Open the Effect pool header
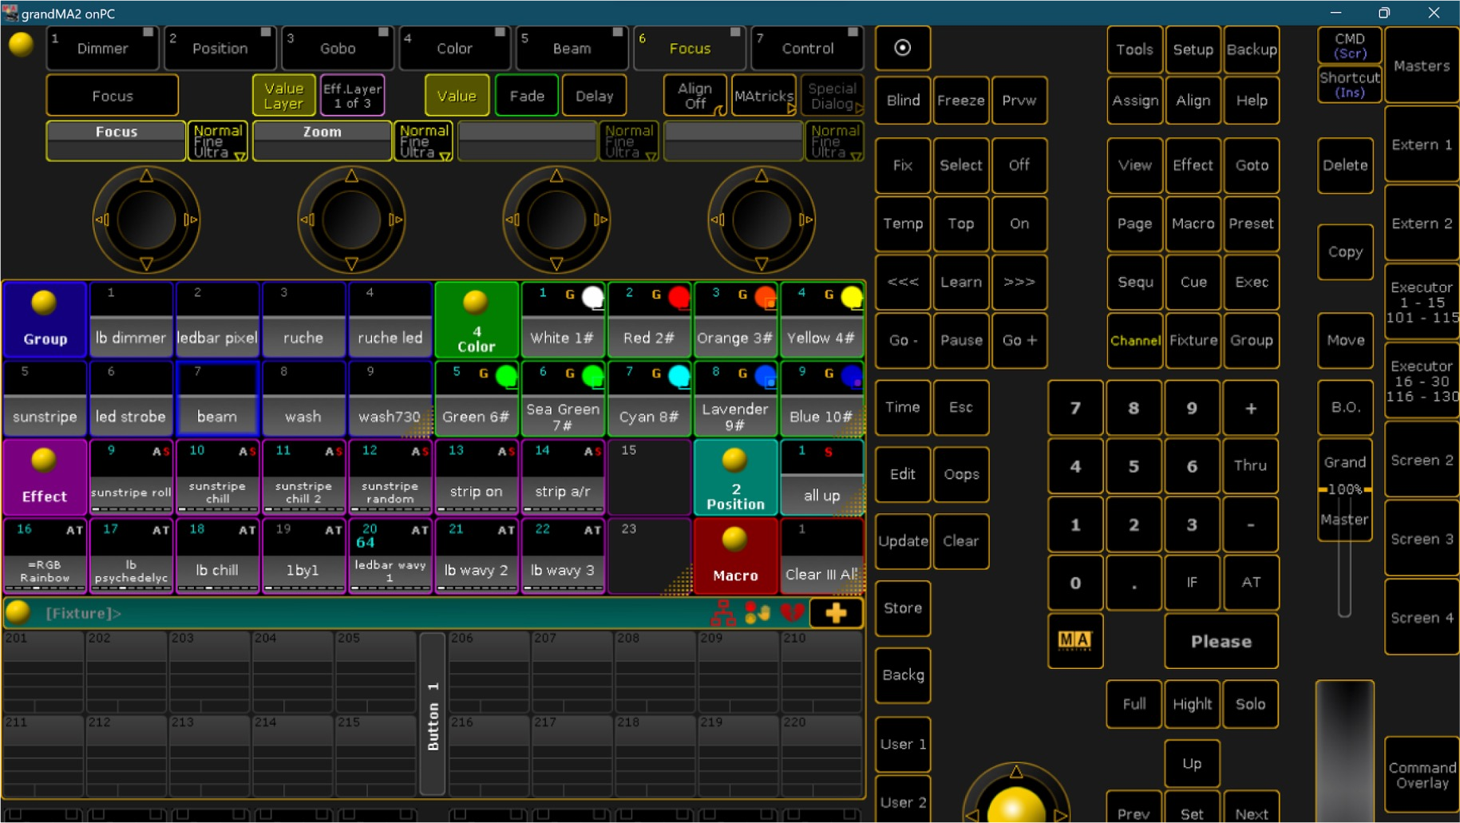This screenshot has width=1460, height=823. click(45, 477)
